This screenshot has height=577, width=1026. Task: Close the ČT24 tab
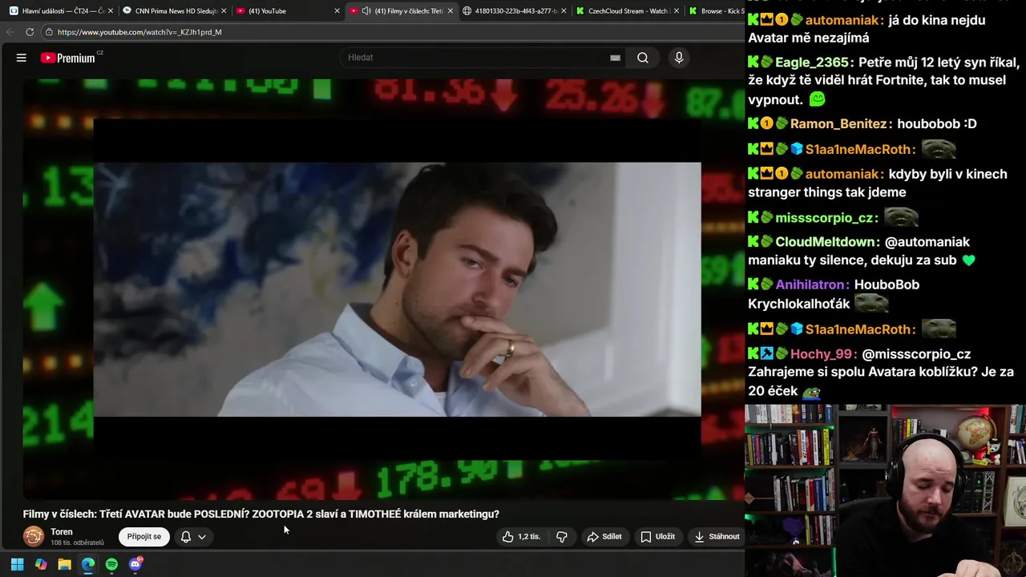111,11
